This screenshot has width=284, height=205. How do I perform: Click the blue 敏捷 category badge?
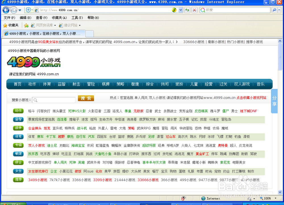click(x=18, y=154)
